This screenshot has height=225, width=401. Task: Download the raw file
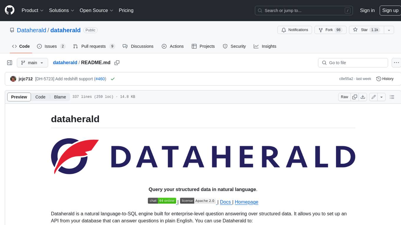363,97
